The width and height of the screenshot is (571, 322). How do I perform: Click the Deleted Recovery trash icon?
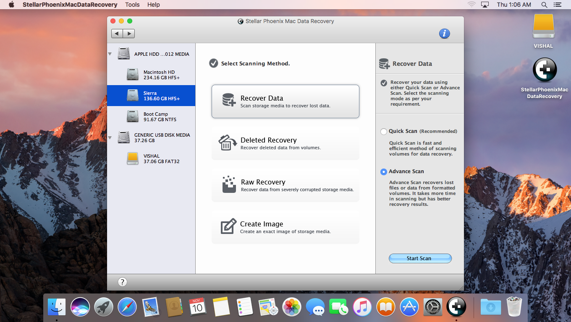[x=227, y=142]
